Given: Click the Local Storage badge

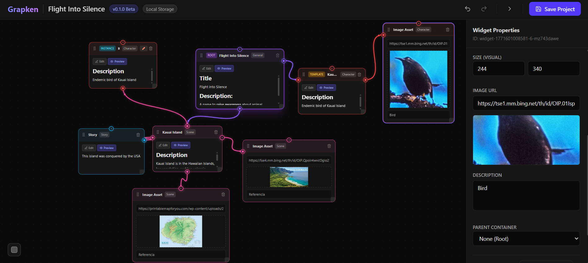Looking at the screenshot, I should (160, 9).
